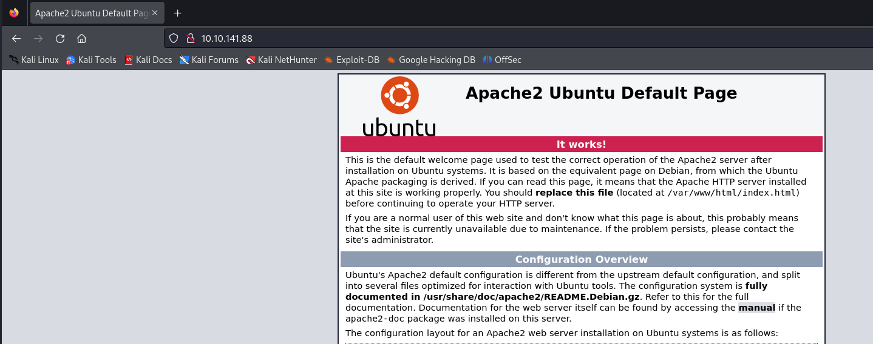Open the browser home page
The image size is (873, 344).
coord(81,38)
